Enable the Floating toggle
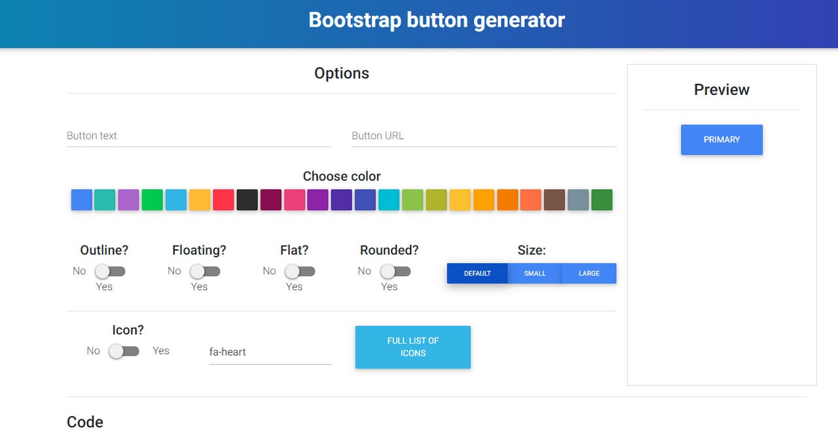Image resolution: width=838 pixels, height=434 pixels. (x=204, y=270)
